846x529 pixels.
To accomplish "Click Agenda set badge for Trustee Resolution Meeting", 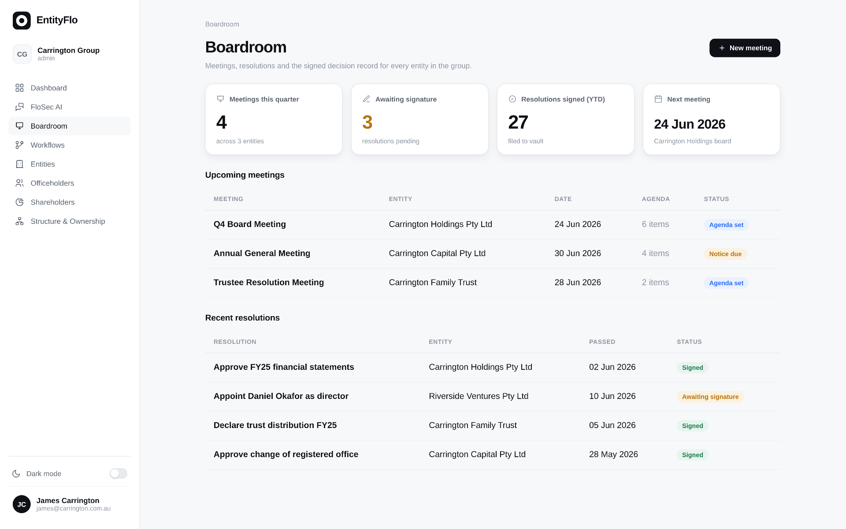I will [726, 283].
